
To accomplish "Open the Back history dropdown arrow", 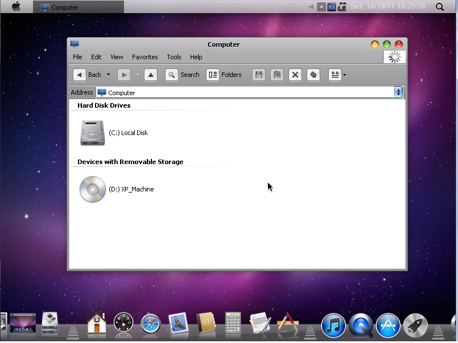I will pyautogui.click(x=108, y=75).
